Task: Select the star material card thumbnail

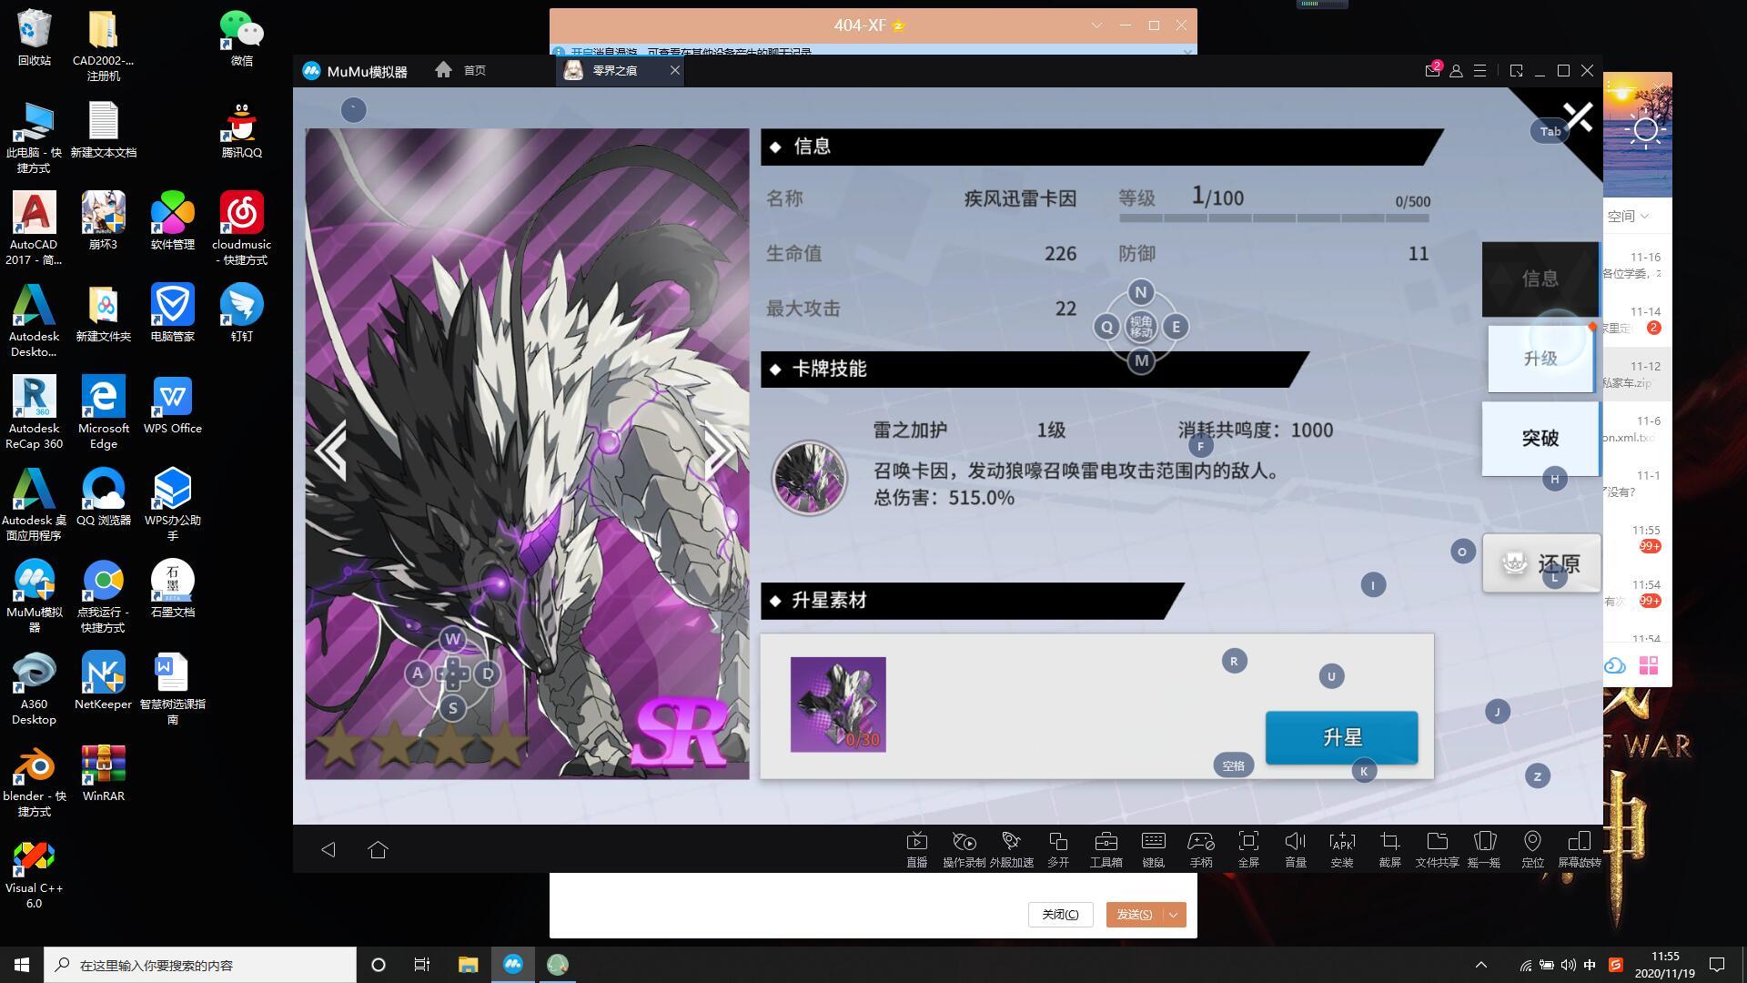Action: coord(837,704)
